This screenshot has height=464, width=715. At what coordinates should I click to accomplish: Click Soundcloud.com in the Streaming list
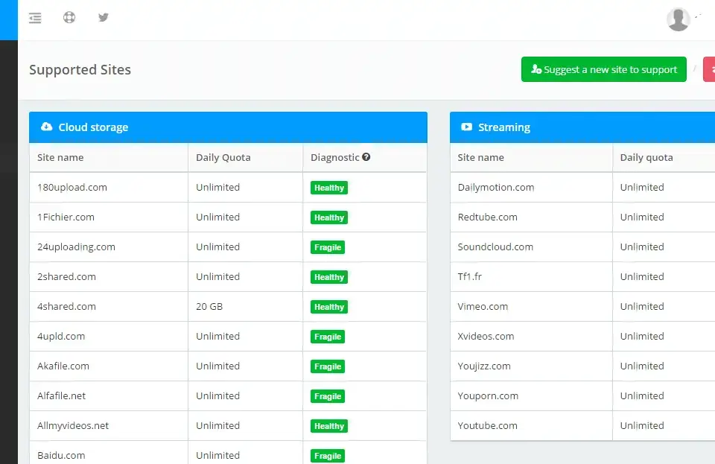[x=495, y=247]
